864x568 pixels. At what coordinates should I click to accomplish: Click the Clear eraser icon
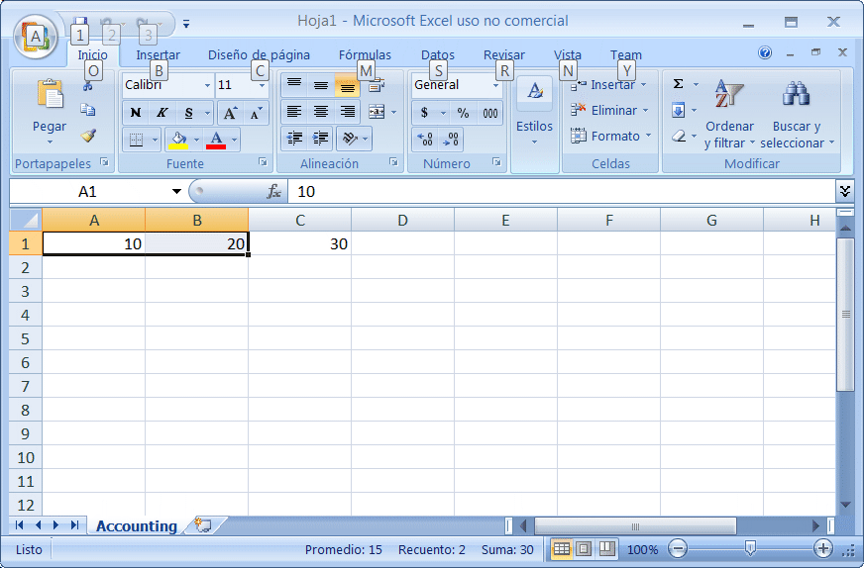(x=679, y=136)
